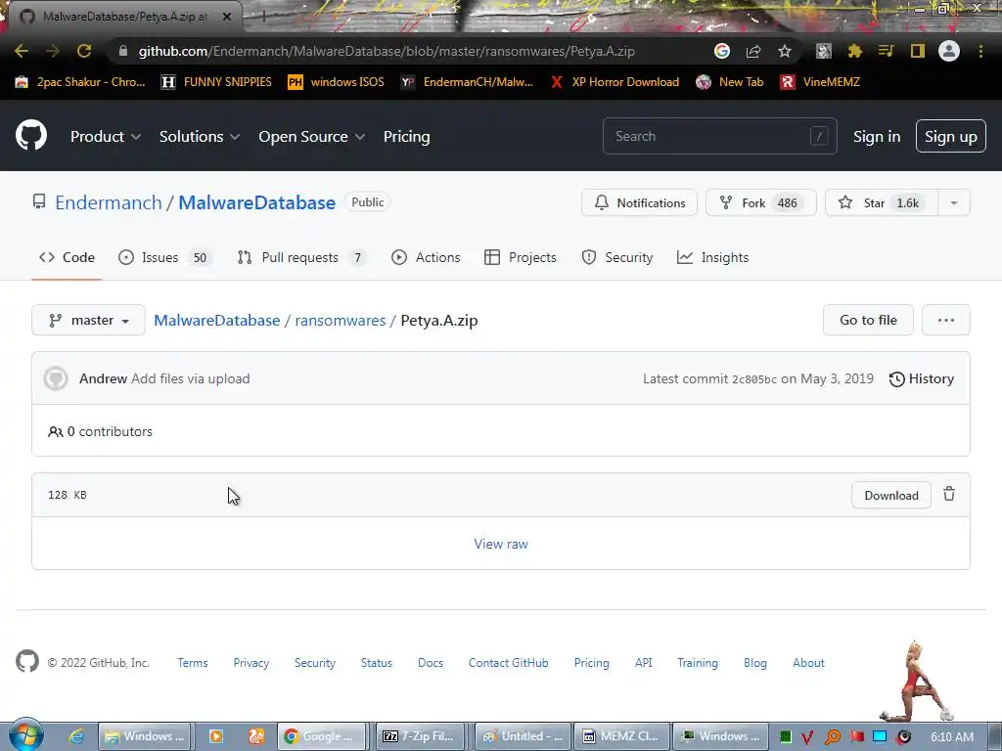The width and height of the screenshot is (1002, 751).
Task: Open footer Contact GitHub link
Action: pos(508,663)
